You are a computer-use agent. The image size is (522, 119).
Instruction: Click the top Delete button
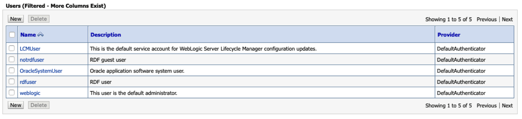coord(39,19)
